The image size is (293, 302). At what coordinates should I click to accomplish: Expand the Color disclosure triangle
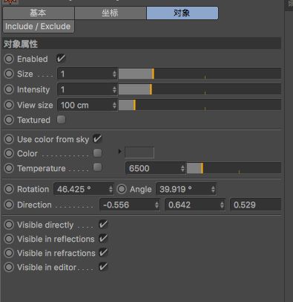point(119,151)
